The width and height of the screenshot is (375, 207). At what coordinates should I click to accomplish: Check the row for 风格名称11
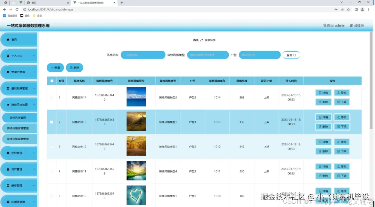[x=51, y=172]
